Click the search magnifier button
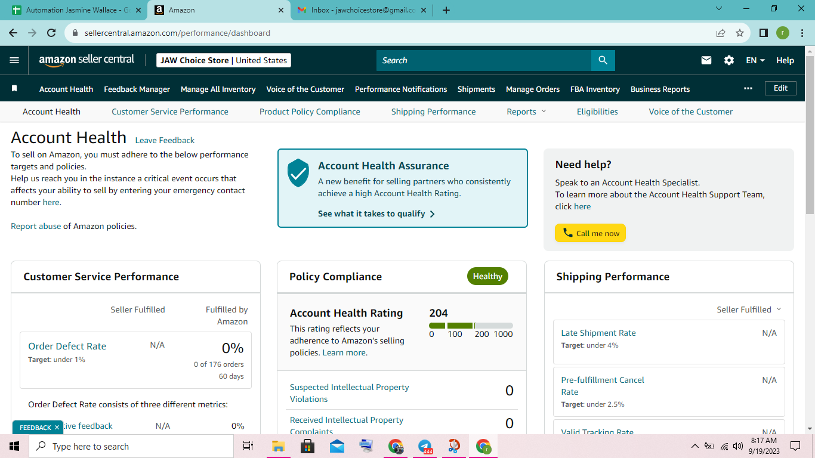This screenshot has width=815, height=458. pos(603,60)
